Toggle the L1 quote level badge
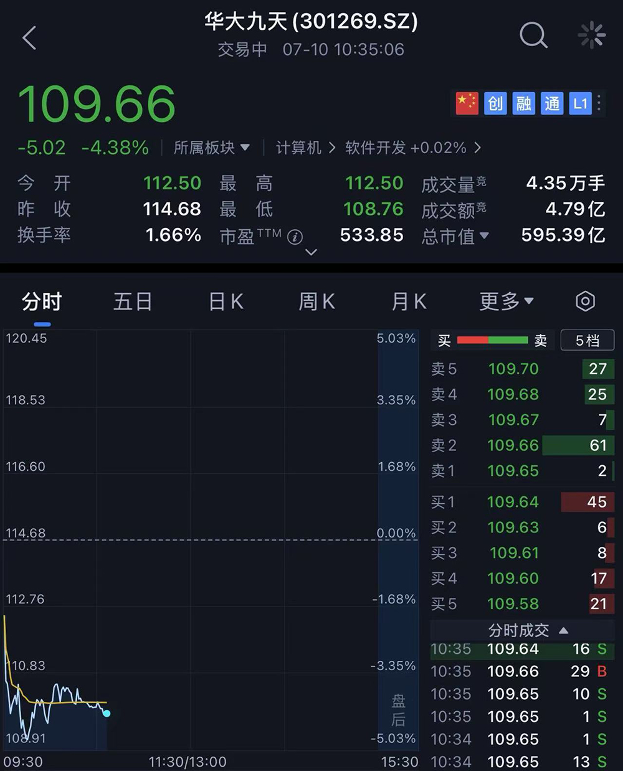The height and width of the screenshot is (771, 623). coord(580,103)
